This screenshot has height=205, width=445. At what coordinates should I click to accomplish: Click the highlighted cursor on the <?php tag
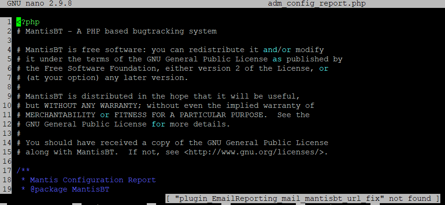(19, 22)
